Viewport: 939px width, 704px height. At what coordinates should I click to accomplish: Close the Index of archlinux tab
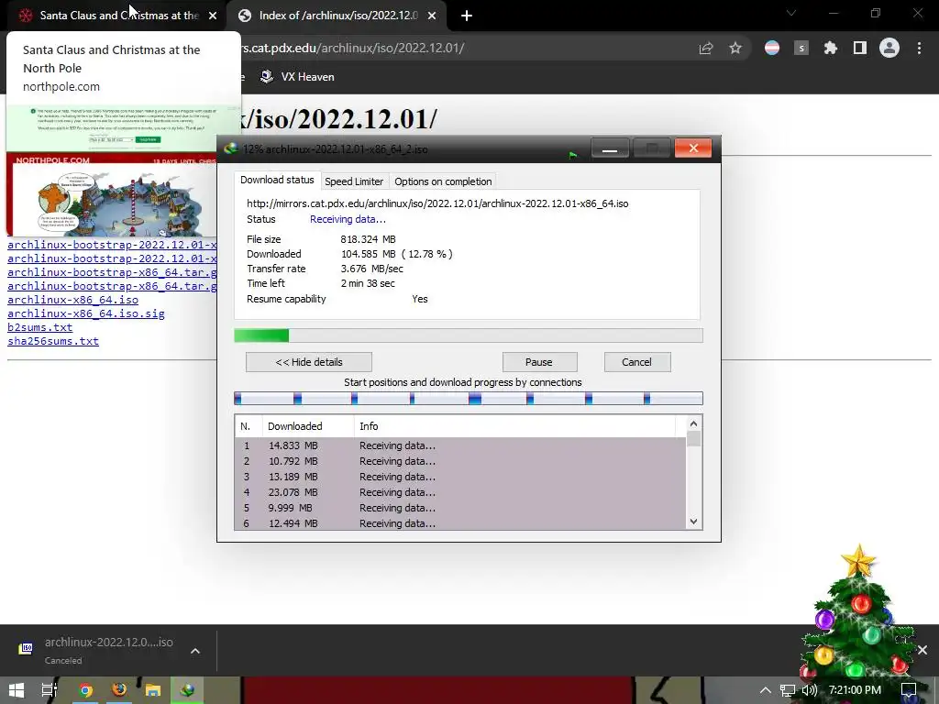[432, 16]
